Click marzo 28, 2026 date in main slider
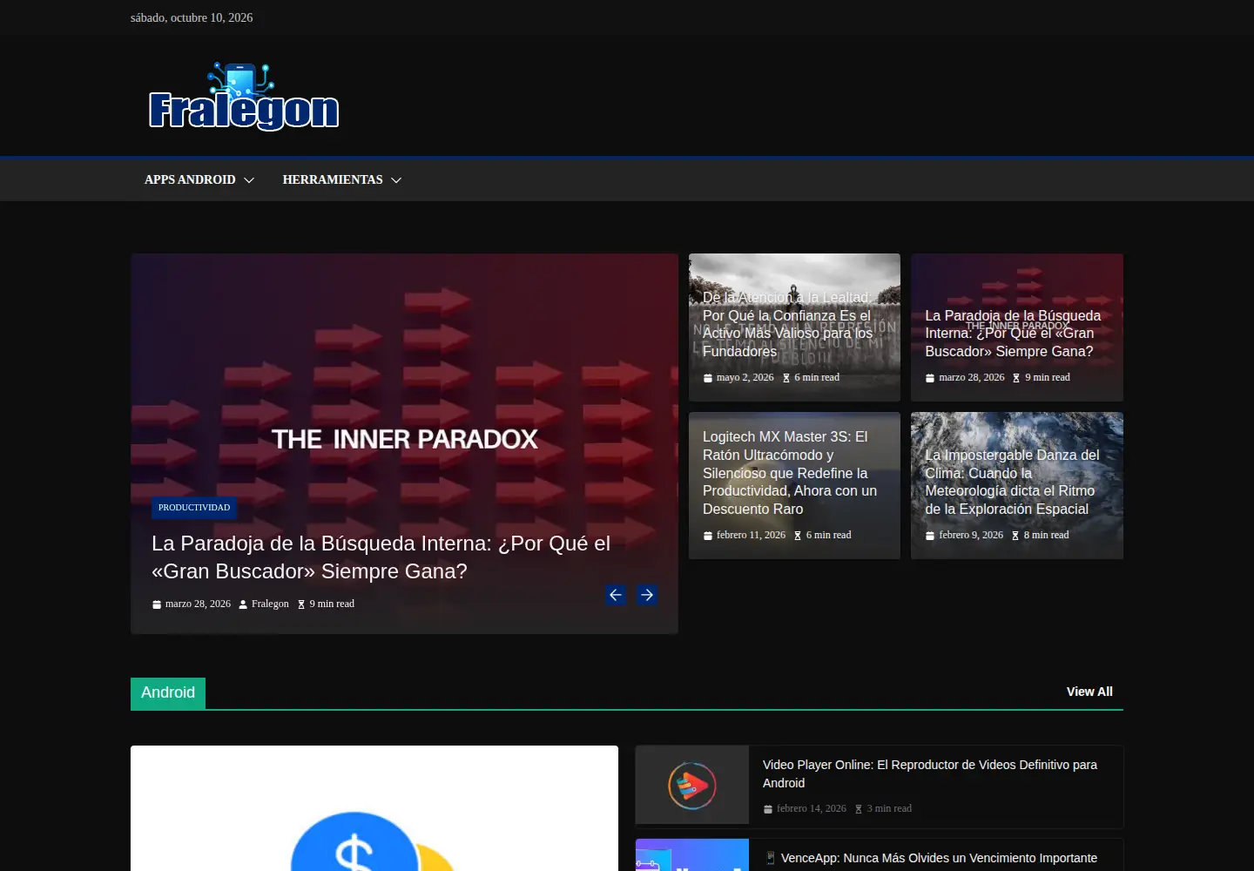 click(x=198, y=604)
